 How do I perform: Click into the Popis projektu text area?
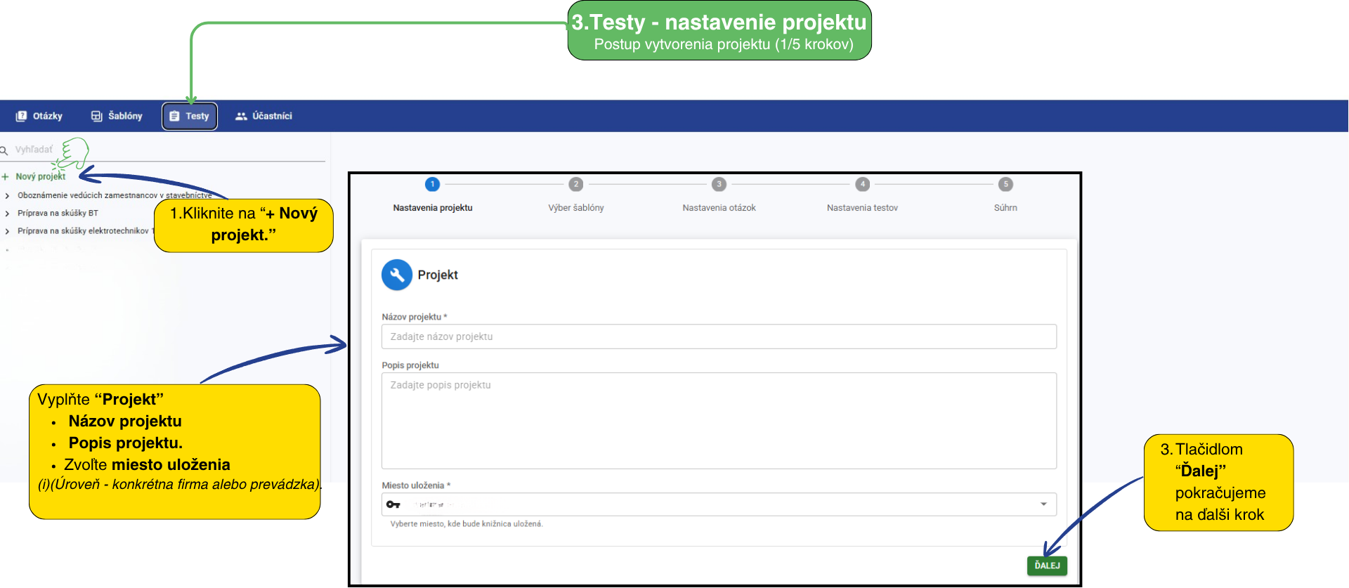718,420
